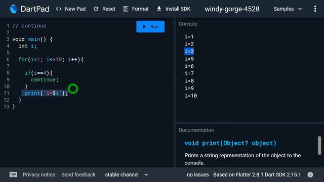Viewport: 324px width, 182px height.
Task: Click console output line i=10
Action: pos(191,96)
